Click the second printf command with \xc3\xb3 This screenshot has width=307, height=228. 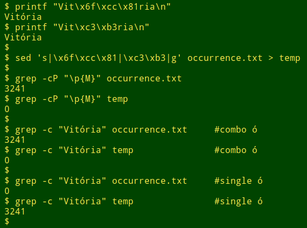point(76,27)
